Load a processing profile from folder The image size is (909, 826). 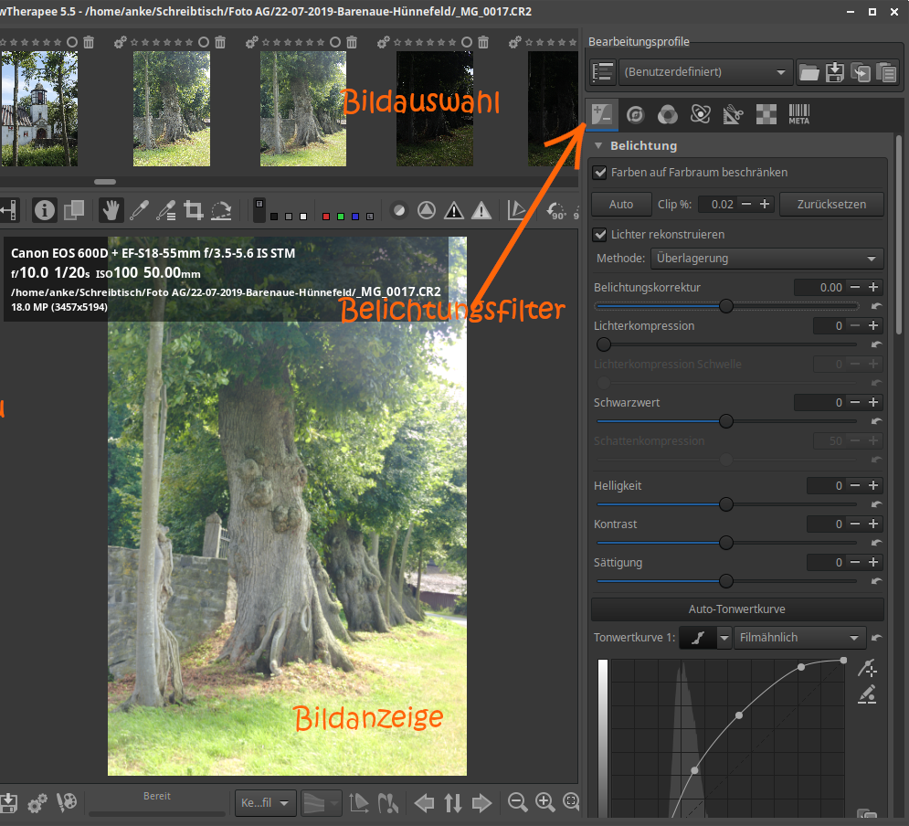(809, 72)
